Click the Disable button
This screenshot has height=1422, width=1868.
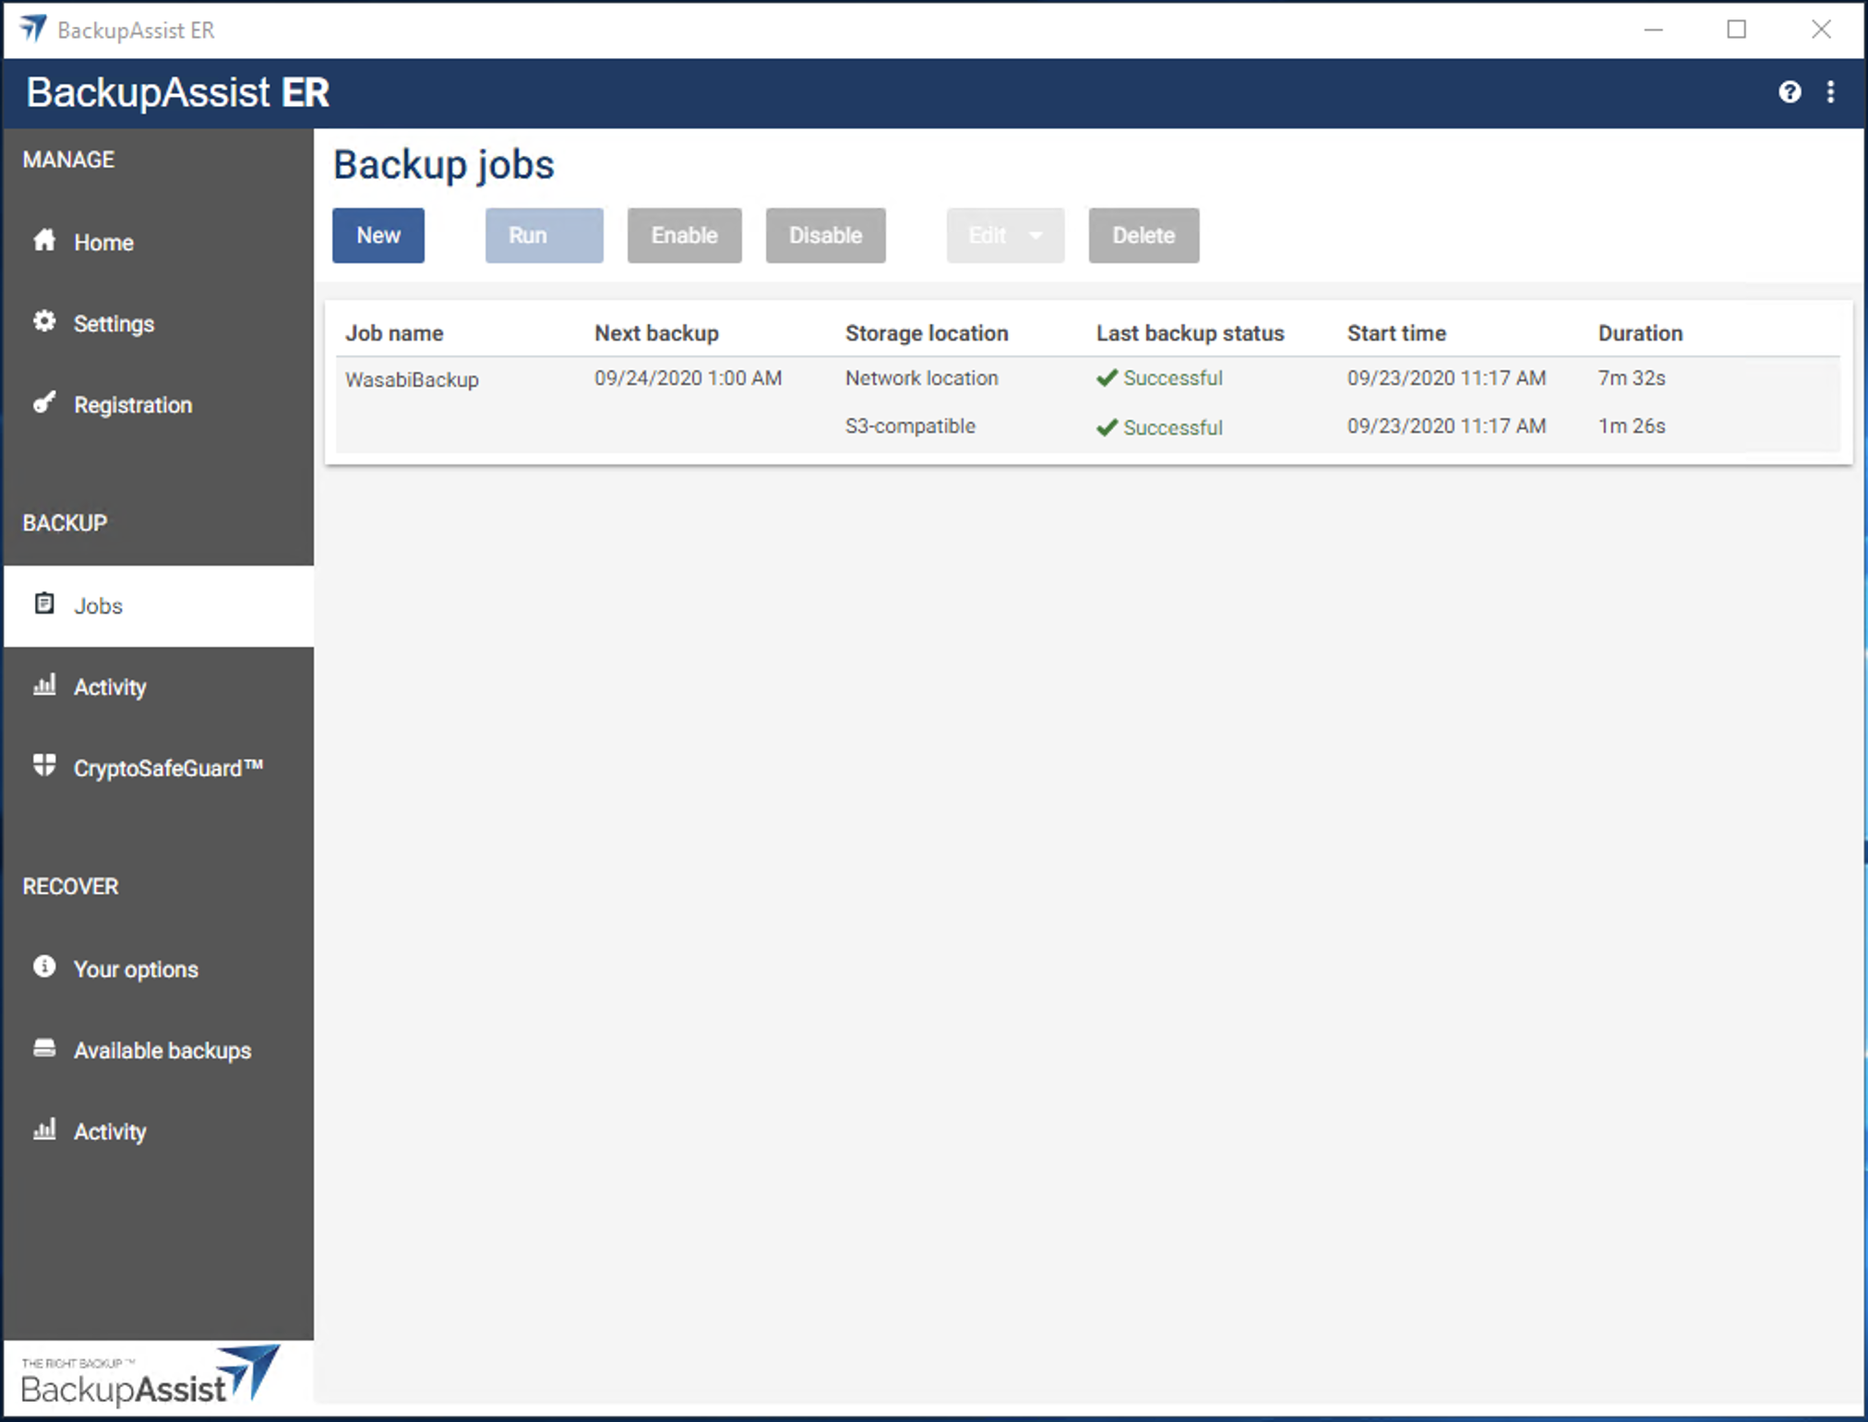point(826,235)
